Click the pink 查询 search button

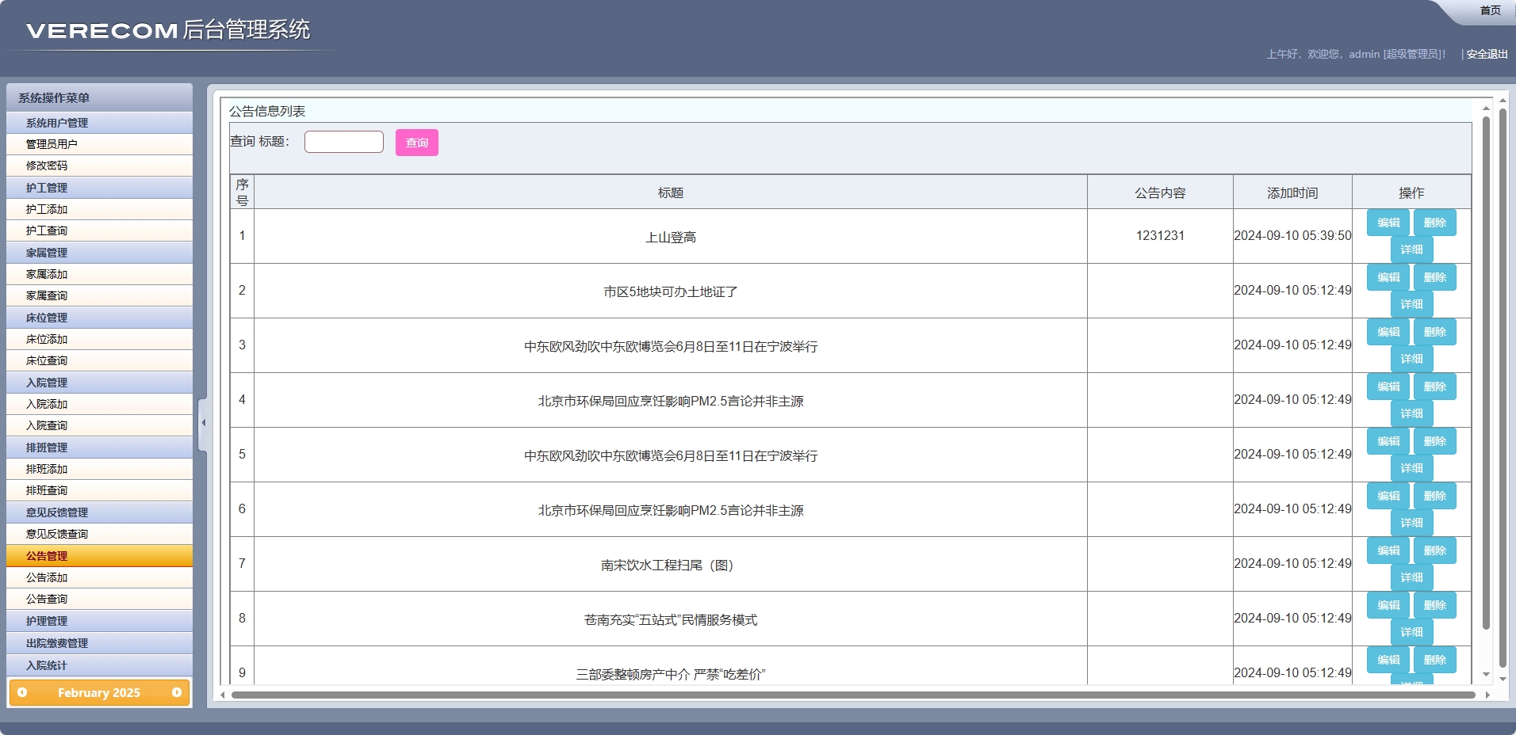point(416,143)
